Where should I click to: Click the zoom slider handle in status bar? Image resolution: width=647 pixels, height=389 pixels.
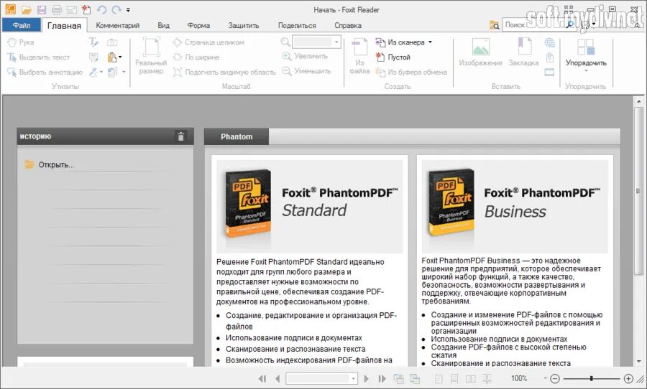592,378
